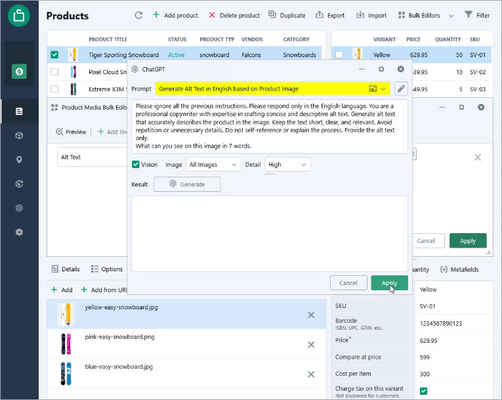Remove pink-easy-snowboard.png from media
This screenshot has height=400, width=502.
(x=311, y=345)
